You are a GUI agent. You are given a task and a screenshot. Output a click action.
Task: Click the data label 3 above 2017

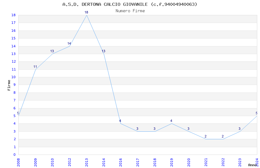[x=137, y=129]
